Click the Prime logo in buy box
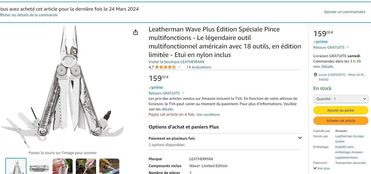This screenshot has width=371, height=174. point(320,42)
